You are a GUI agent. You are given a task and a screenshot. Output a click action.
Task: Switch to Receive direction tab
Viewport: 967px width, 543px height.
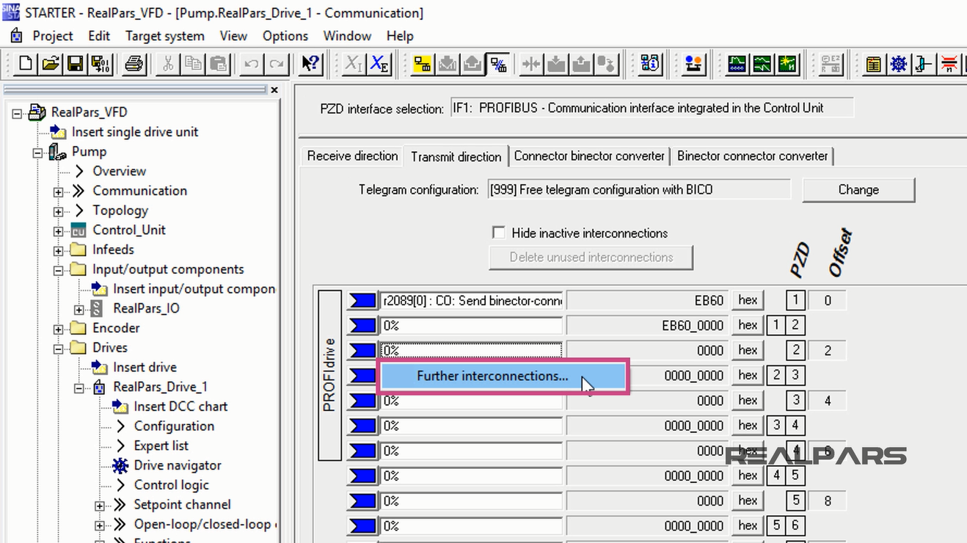pyautogui.click(x=352, y=156)
